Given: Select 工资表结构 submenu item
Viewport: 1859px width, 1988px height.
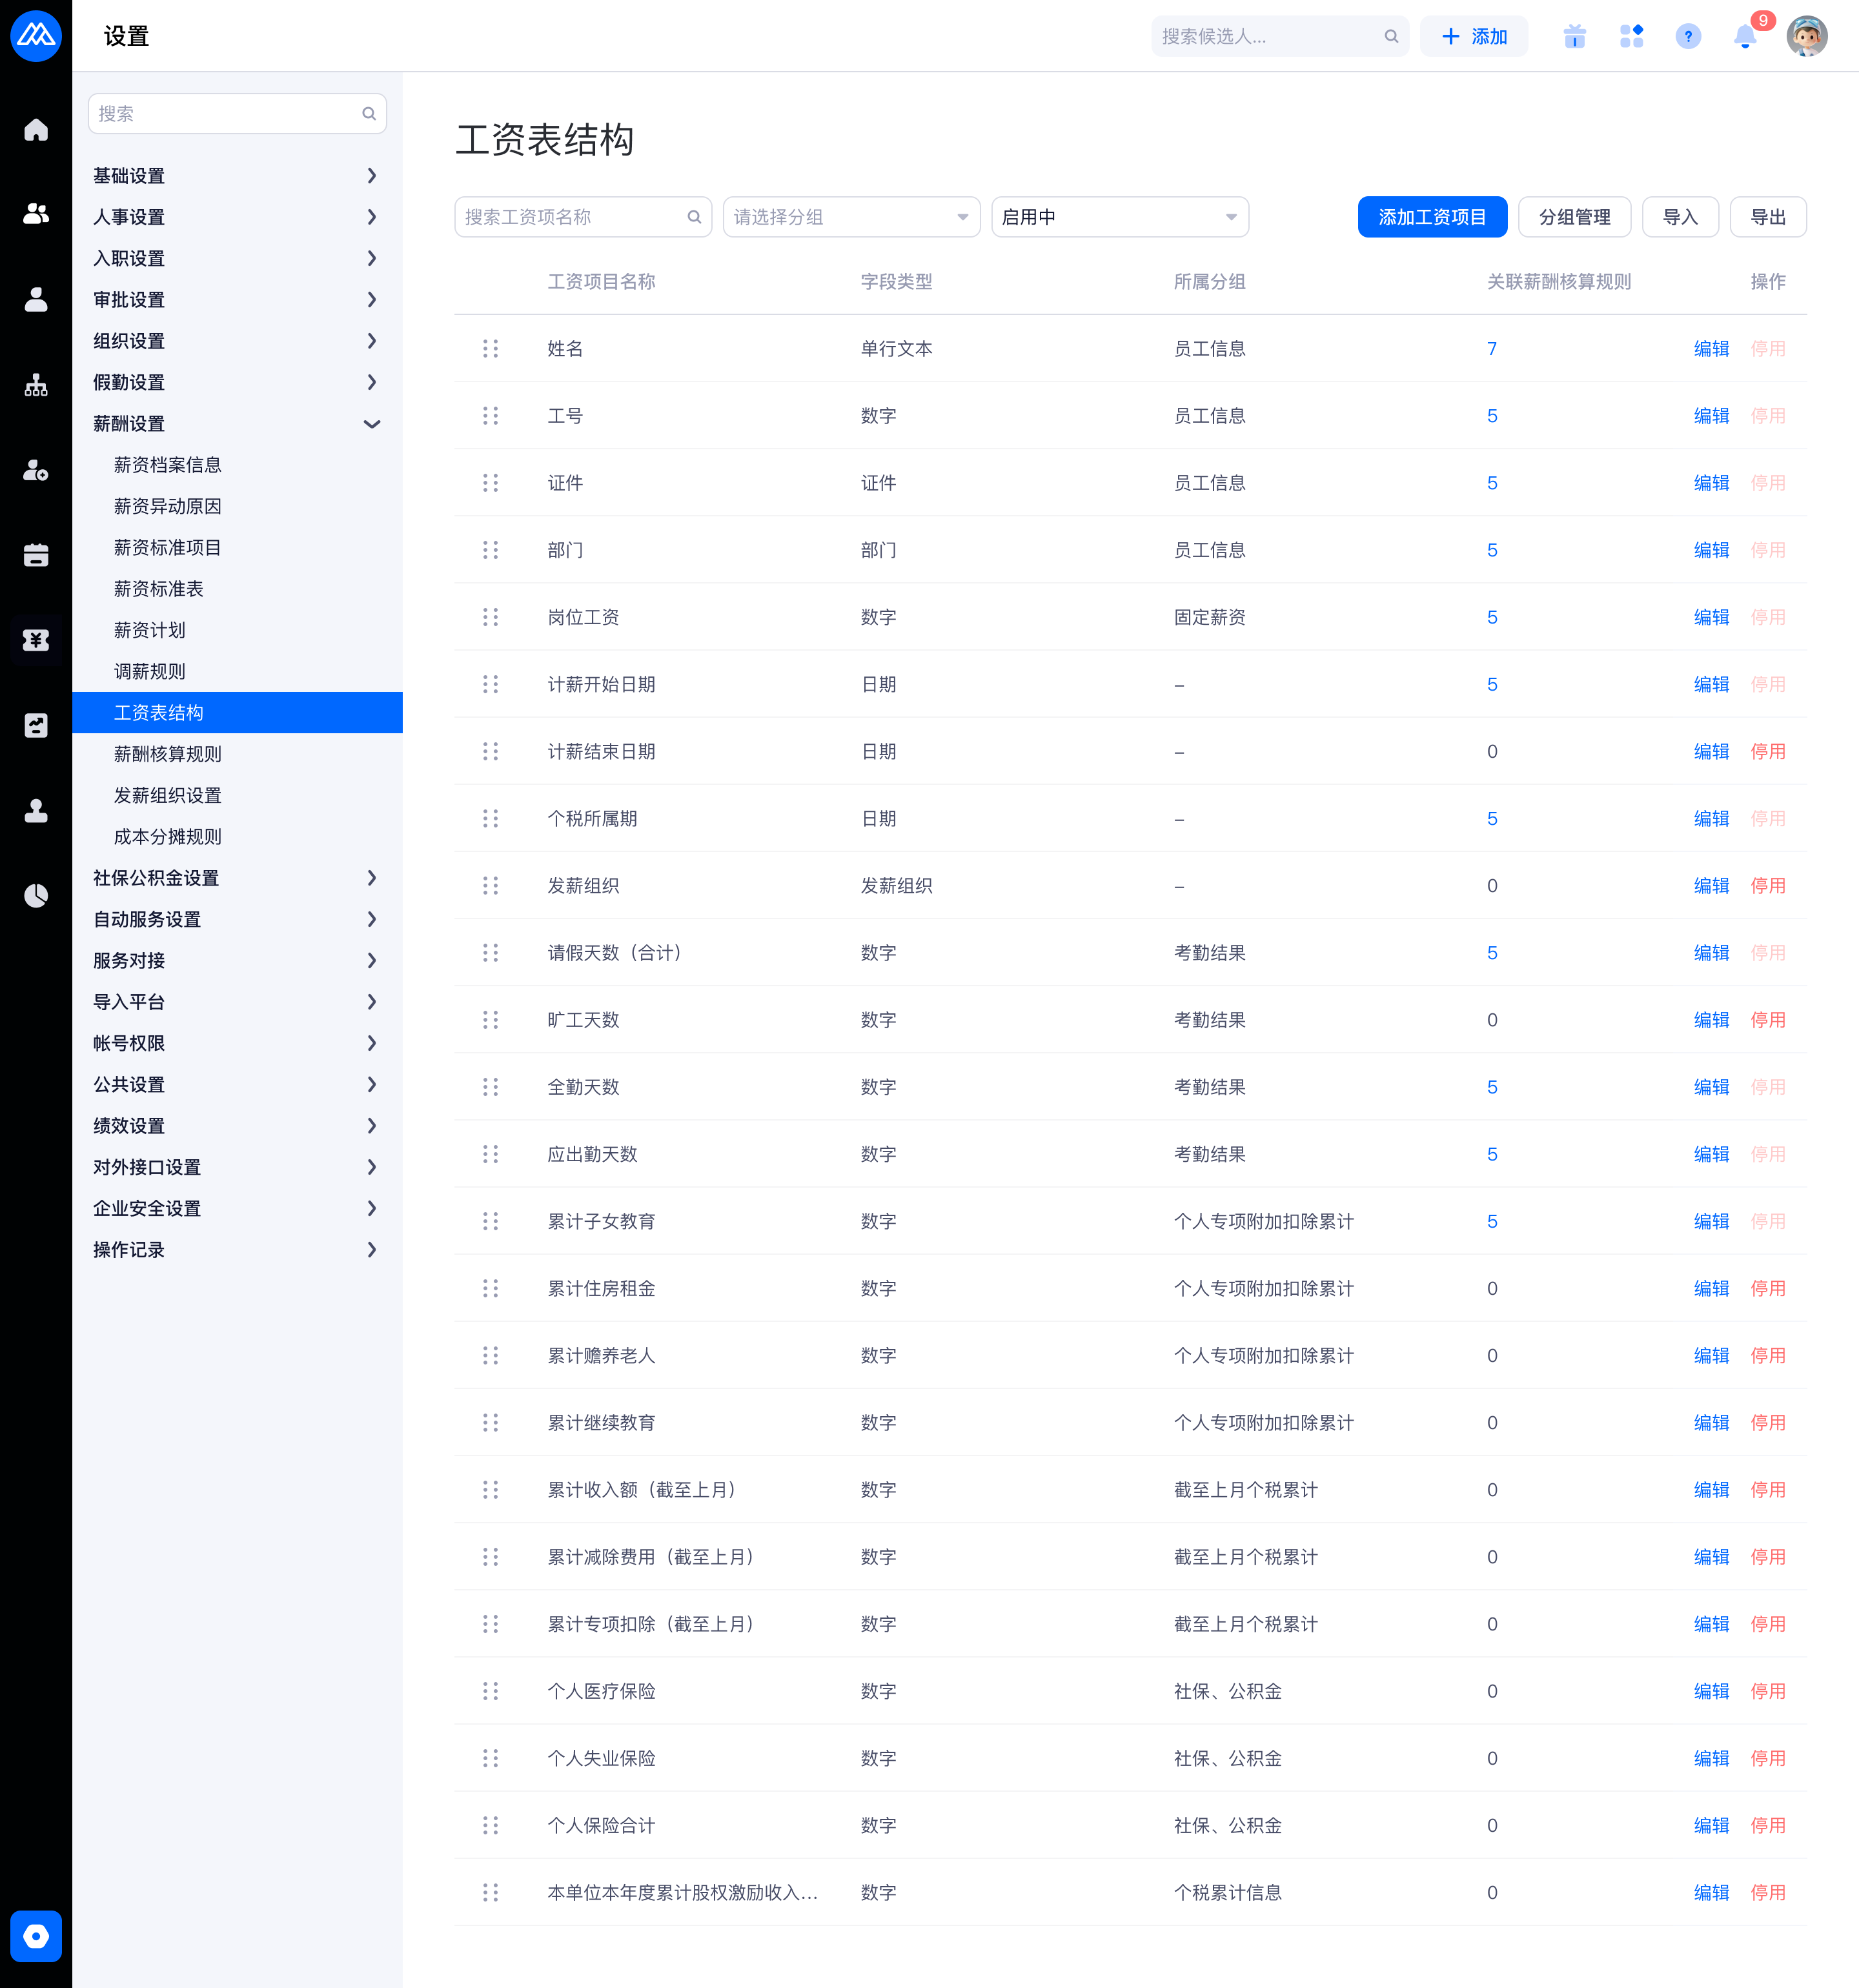Looking at the screenshot, I should (237, 713).
